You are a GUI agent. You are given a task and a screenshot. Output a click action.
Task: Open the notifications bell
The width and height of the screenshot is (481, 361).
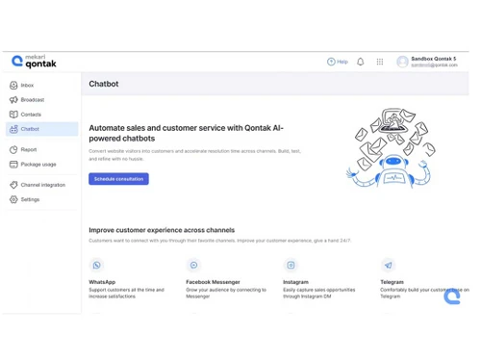tap(361, 62)
